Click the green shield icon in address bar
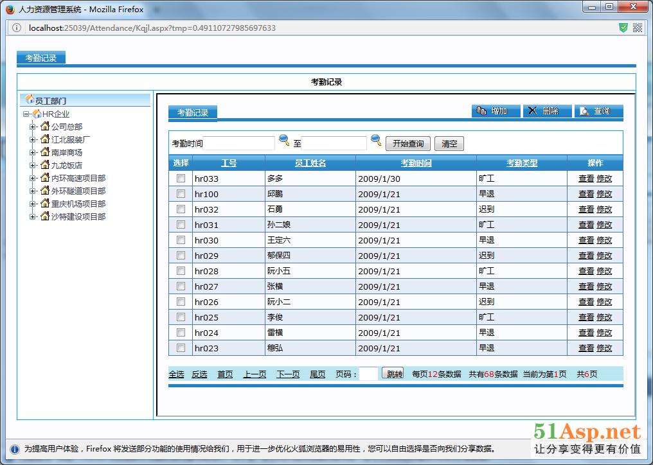The width and height of the screenshot is (653, 465). pos(623,28)
